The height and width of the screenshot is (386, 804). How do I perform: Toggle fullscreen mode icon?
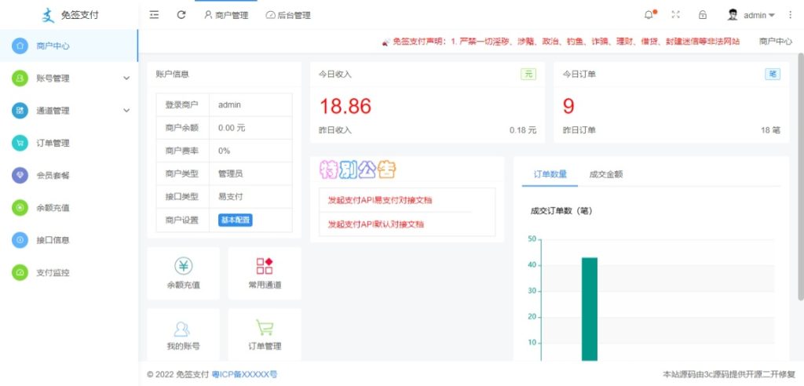[675, 15]
